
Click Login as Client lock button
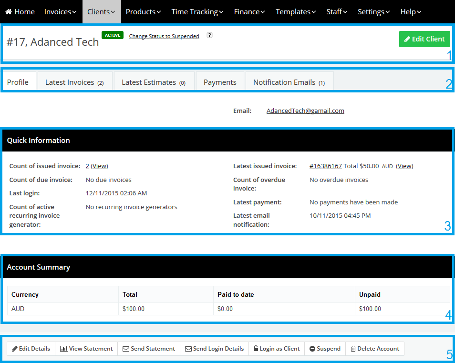(x=277, y=349)
